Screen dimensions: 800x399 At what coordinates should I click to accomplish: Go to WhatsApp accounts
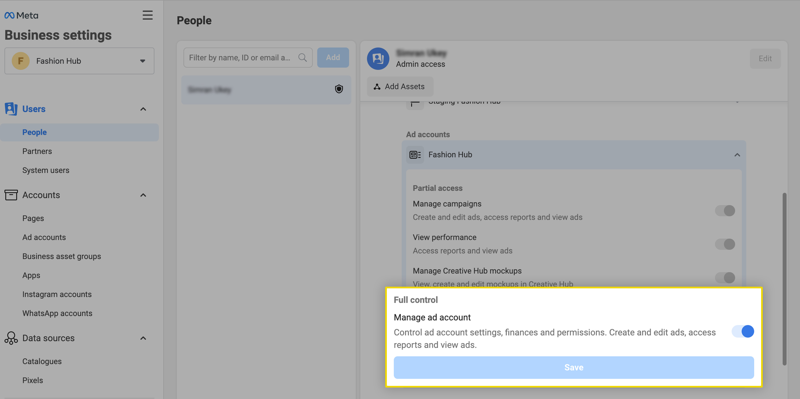click(57, 313)
